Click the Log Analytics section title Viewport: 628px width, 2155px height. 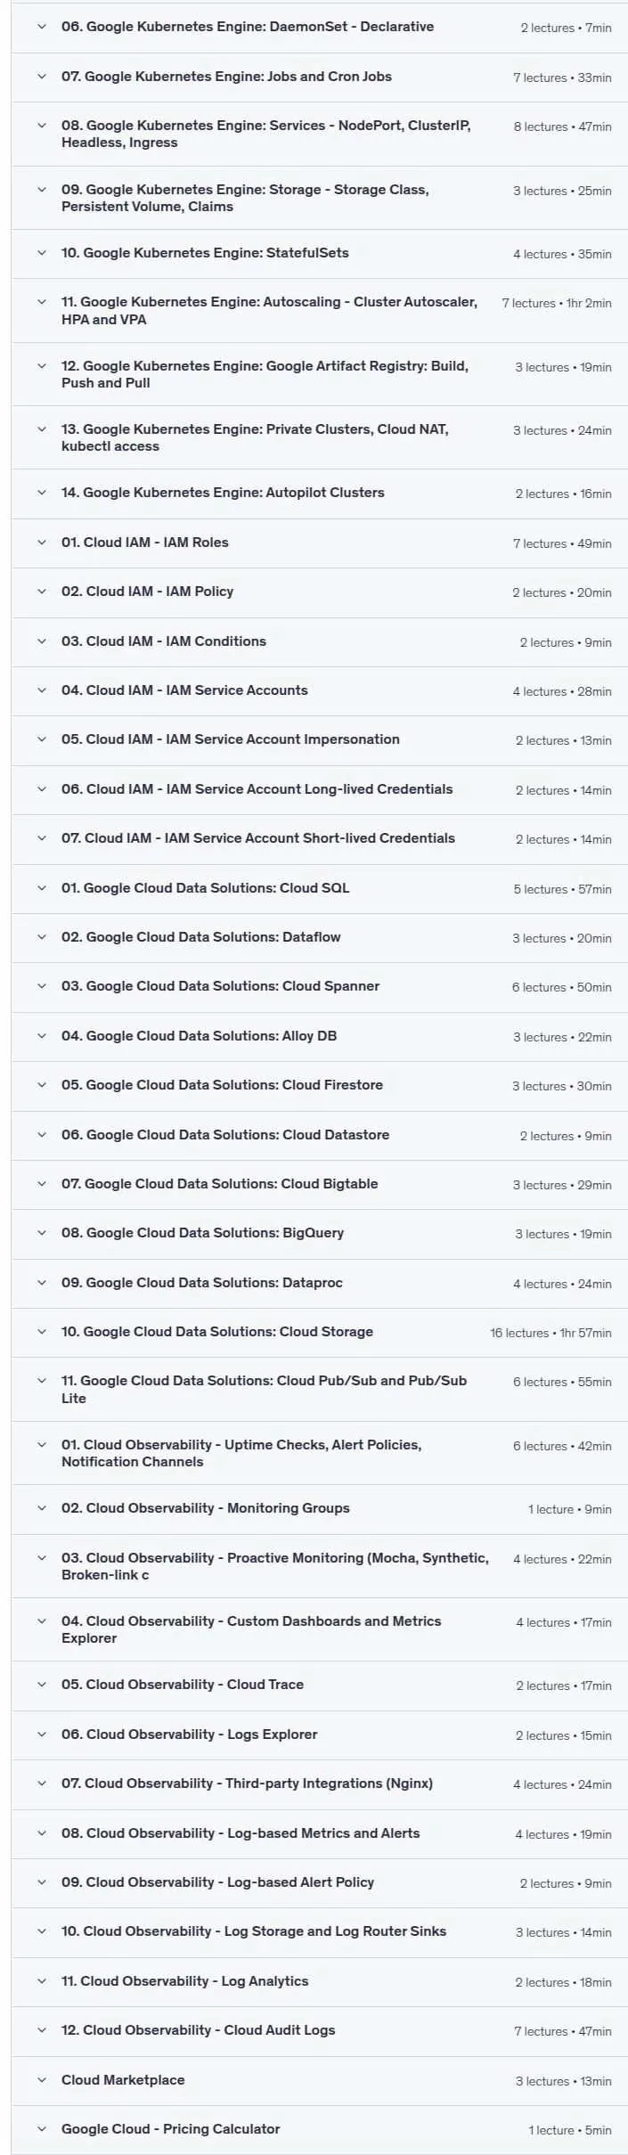click(184, 1981)
